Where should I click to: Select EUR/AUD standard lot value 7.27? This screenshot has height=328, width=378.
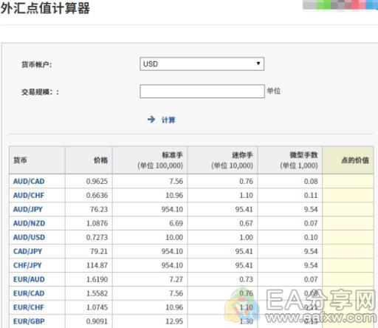(x=176, y=279)
